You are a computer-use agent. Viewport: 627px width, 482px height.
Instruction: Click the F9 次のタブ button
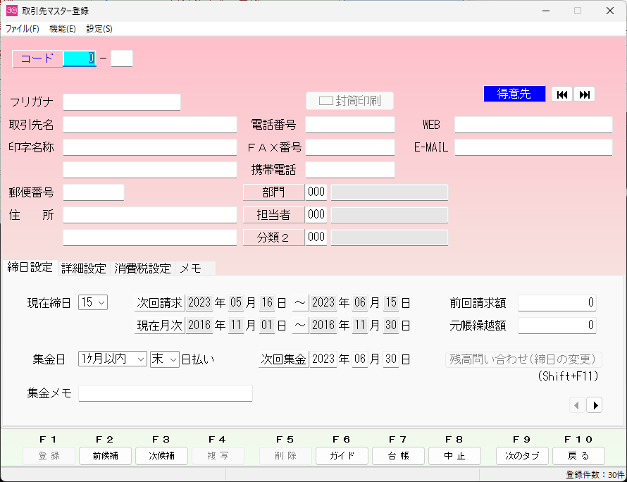[x=522, y=456]
